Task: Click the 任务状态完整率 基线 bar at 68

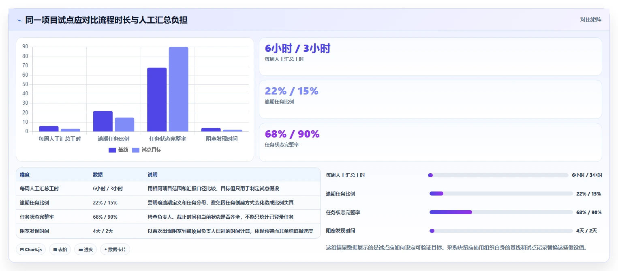Action: 157,99
